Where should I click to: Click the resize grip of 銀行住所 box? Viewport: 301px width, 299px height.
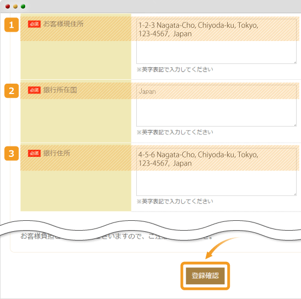(x=295, y=194)
